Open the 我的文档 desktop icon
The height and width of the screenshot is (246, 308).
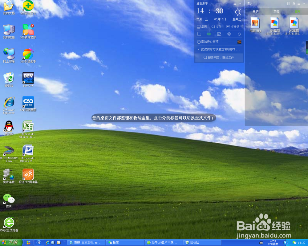(9, 7)
